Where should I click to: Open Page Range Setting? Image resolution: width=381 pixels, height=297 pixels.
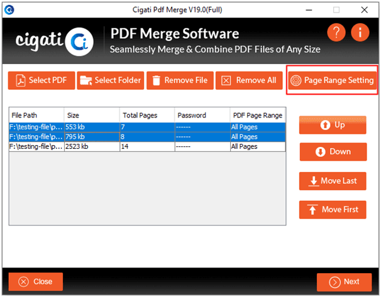332,80
